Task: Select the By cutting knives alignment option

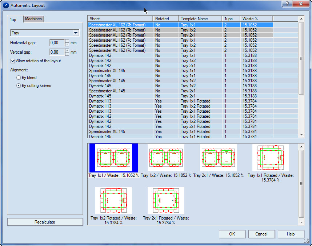Action: (19, 85)
